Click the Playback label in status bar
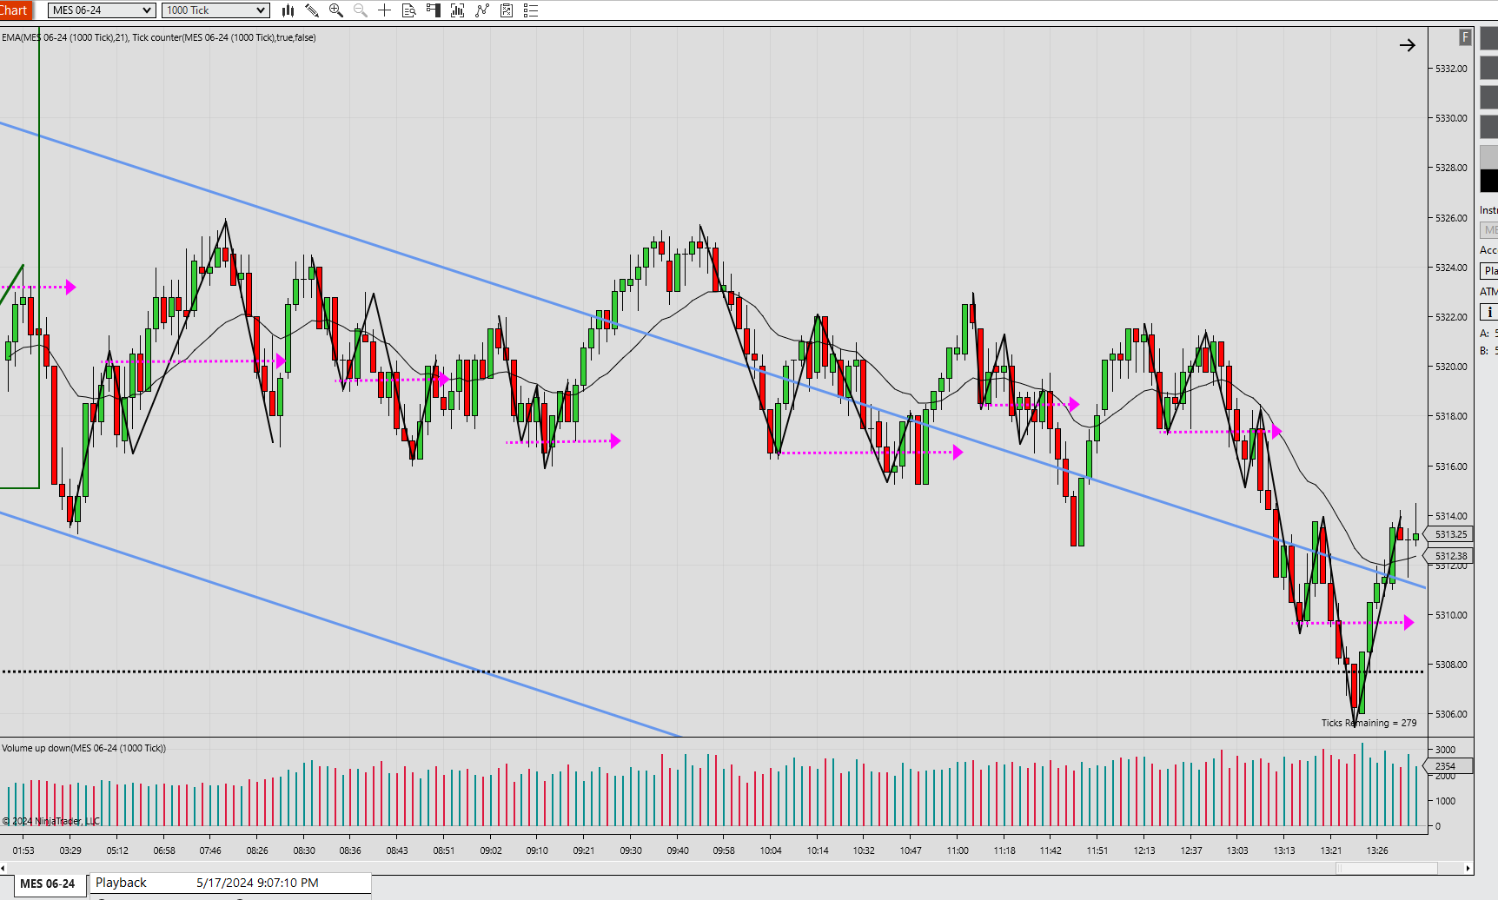1498x900 pixels. pos(121,883)
